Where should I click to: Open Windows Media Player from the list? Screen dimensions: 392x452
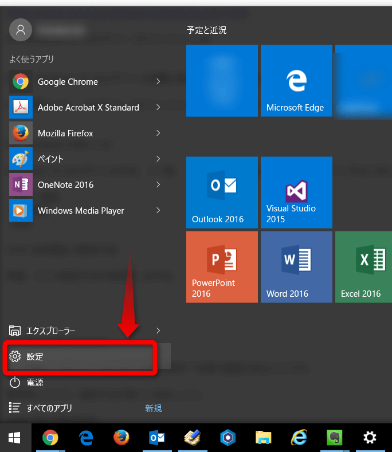click(80, 210)
